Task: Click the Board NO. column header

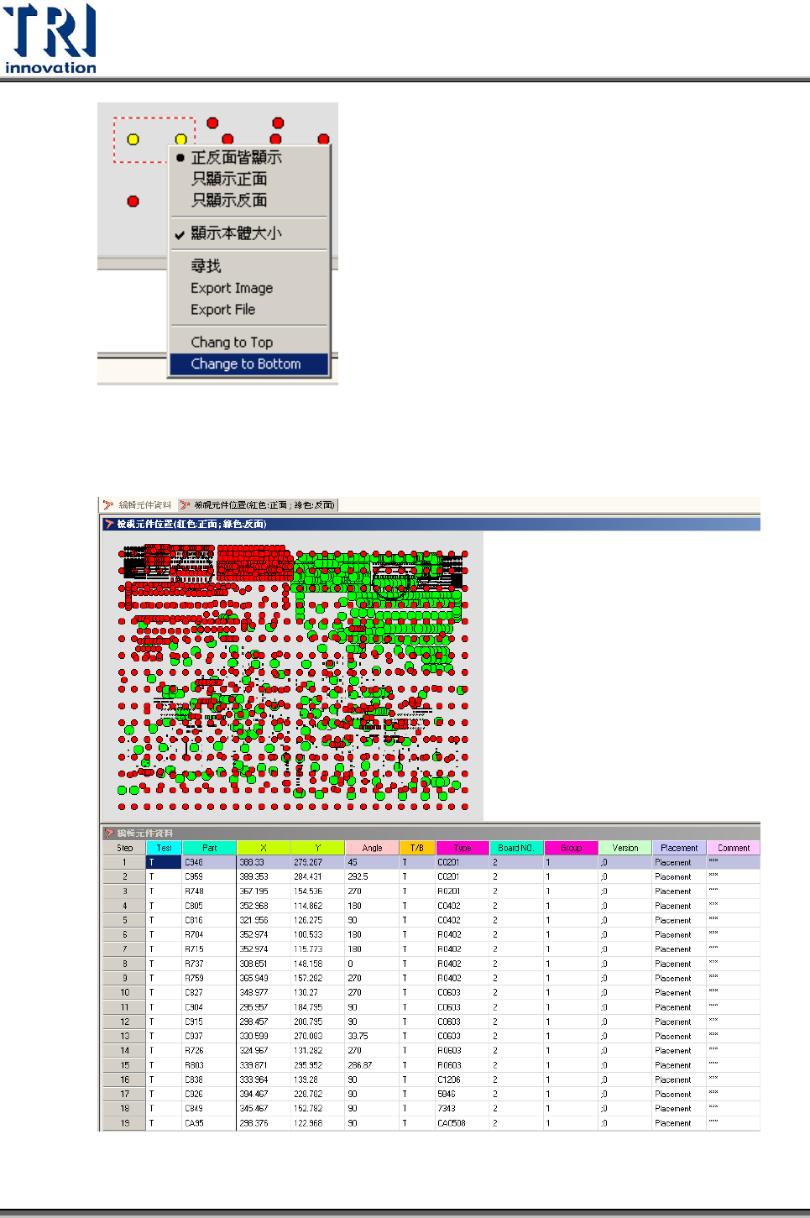Action: click(516, 848)
